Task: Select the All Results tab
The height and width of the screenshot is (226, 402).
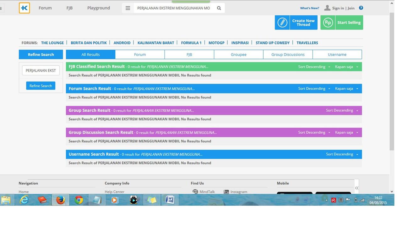Action: [90, 54]
